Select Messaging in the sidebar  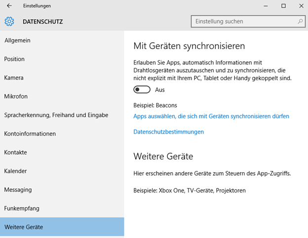(x=62, y=190)
